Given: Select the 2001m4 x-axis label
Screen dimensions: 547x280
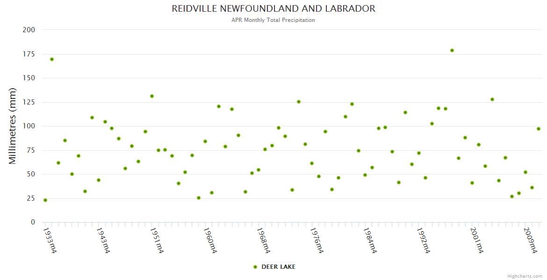Looking at the screenshot, I should pos(476,240).
